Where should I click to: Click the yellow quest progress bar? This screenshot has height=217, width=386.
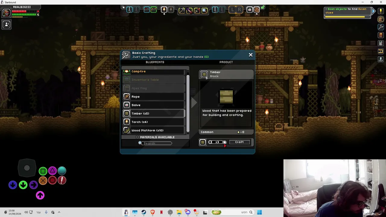pos(345,17)
